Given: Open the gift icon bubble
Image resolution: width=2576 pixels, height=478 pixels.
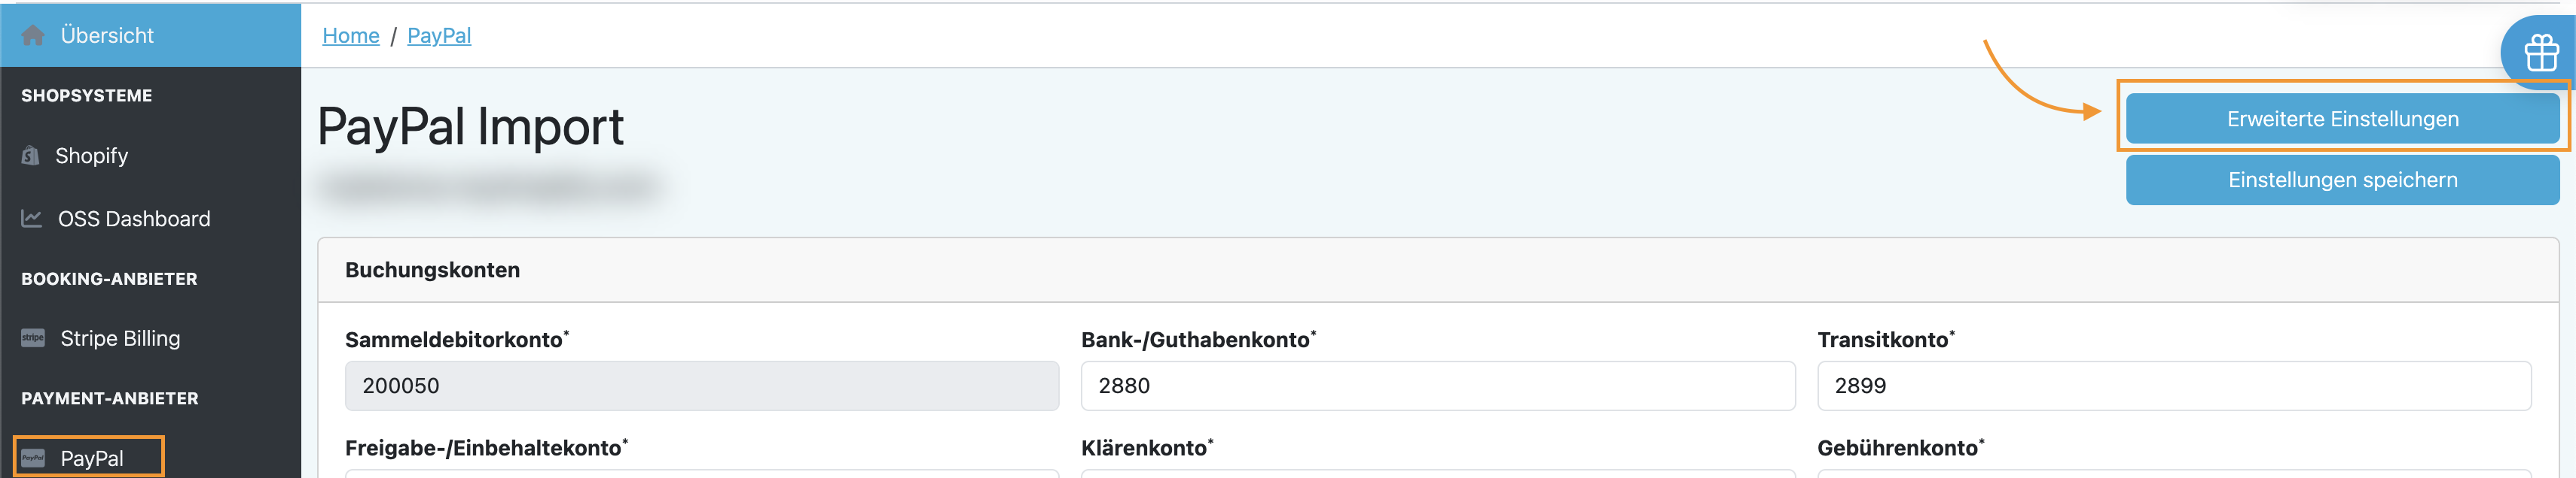Looking at the screenshot, I should [2540, 53].
